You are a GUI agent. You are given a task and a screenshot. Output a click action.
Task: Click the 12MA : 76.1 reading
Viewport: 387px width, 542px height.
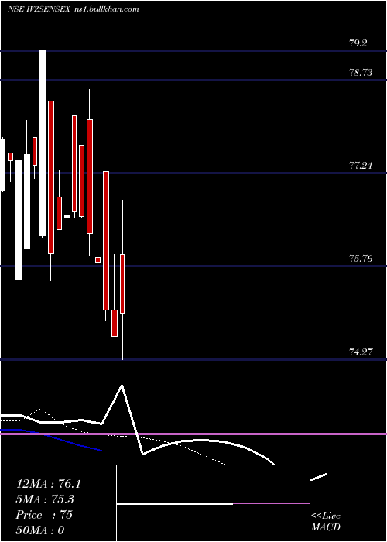(48, 484)
